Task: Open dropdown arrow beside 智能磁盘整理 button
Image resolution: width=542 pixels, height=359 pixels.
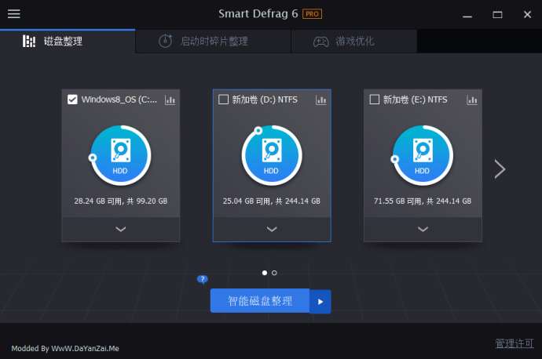Action: coord(320,301)
